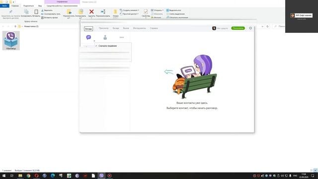Open the Копировать в dropdown
318x179 pixels.
[x=80, y=14]
